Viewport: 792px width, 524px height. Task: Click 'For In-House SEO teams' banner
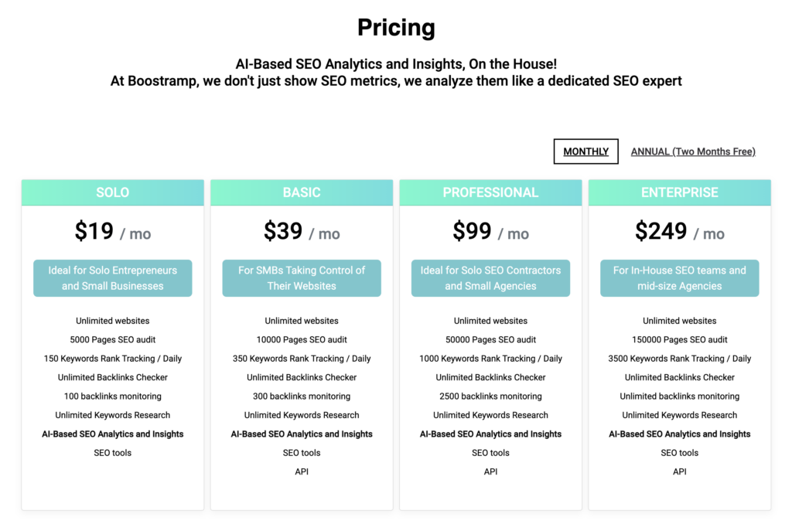(679, 278)
